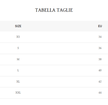Click EU value 36

click(x=100, y=48)
